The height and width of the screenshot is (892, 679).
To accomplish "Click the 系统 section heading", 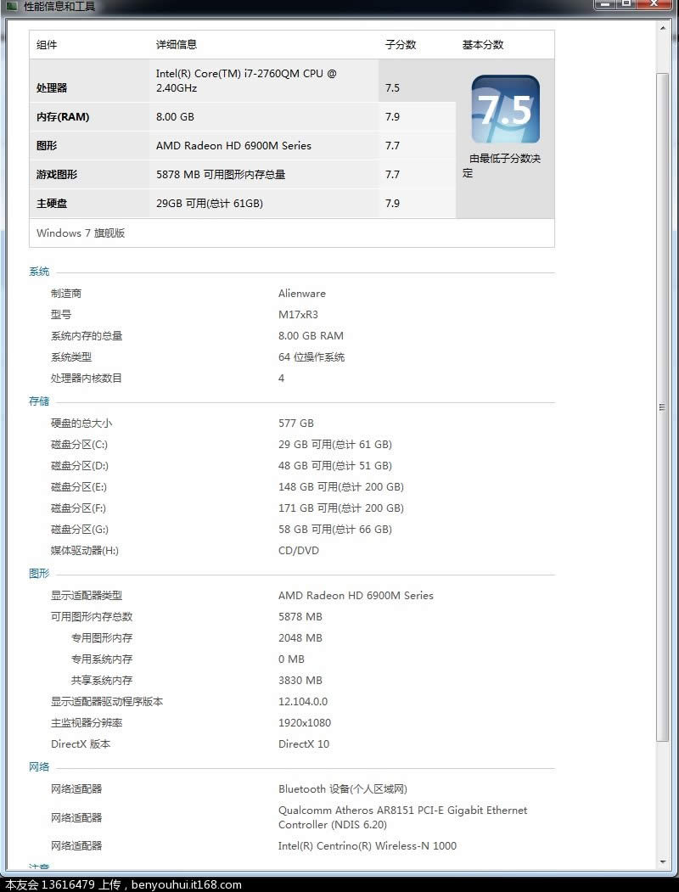I will click(x=39, y=272).
